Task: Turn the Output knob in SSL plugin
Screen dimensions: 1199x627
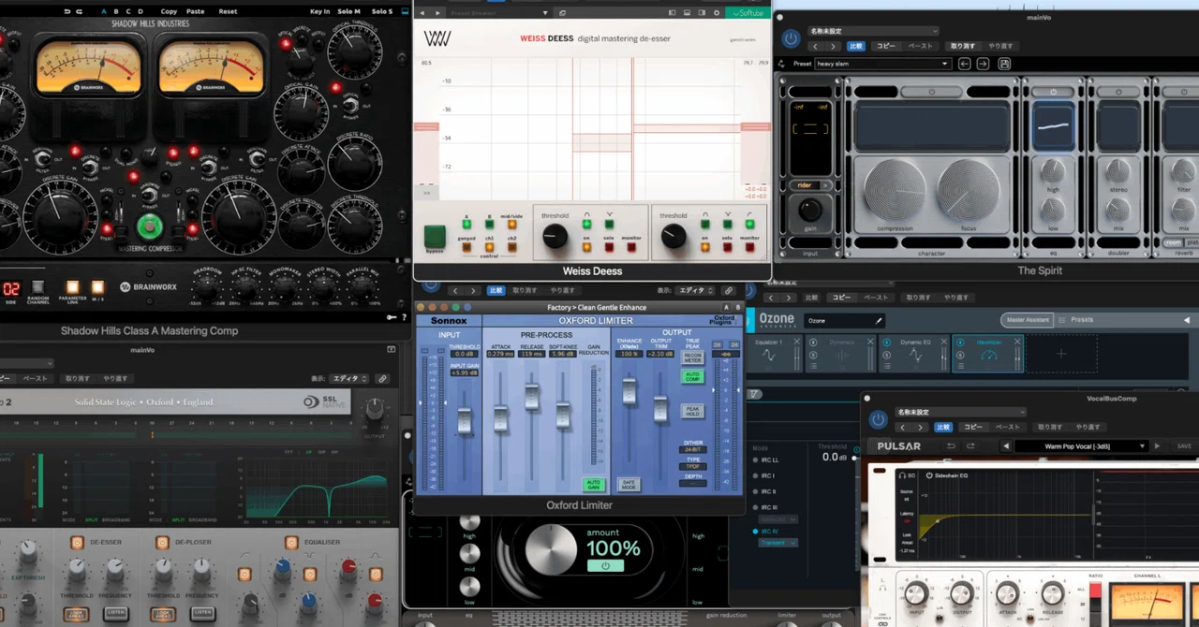Action: coord(375,409)
